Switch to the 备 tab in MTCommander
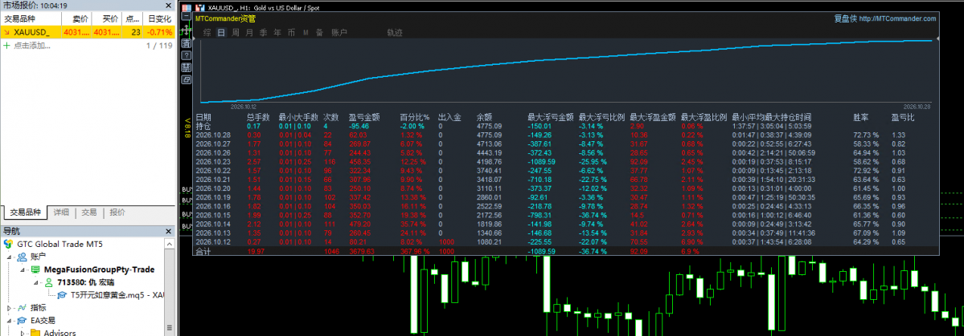 click(319, 33)
